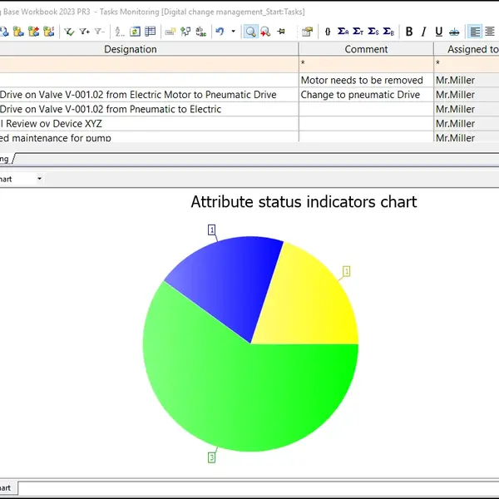Click the Comment column header
Screen dimensions: 499x499
(366, 49)
